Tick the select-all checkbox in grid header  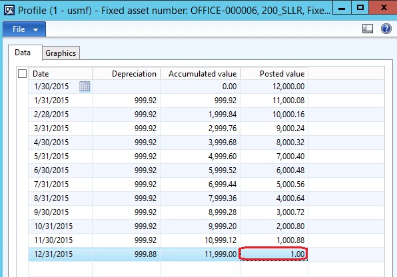pyautogui.click(x=22, y=74)
